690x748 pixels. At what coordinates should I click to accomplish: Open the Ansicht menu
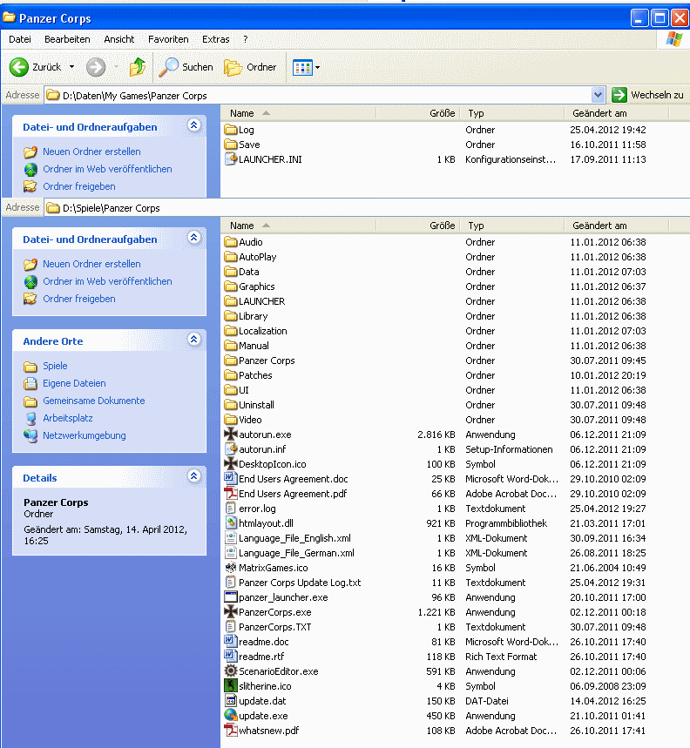(119, 39)
